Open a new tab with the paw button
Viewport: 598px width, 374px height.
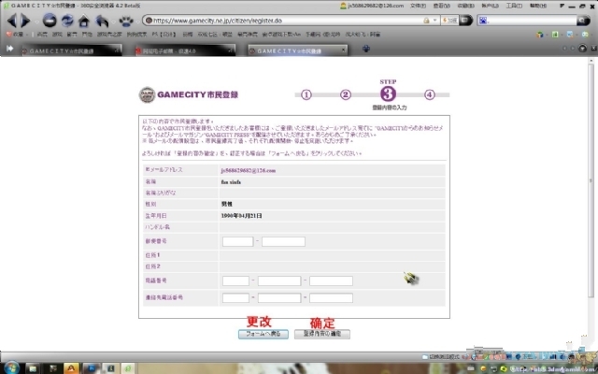[x=366, y=49]
